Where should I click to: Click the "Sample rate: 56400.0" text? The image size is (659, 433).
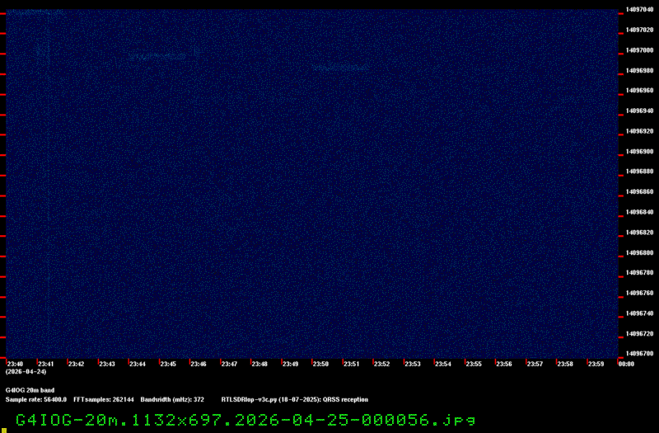click(x=36, y=399)
